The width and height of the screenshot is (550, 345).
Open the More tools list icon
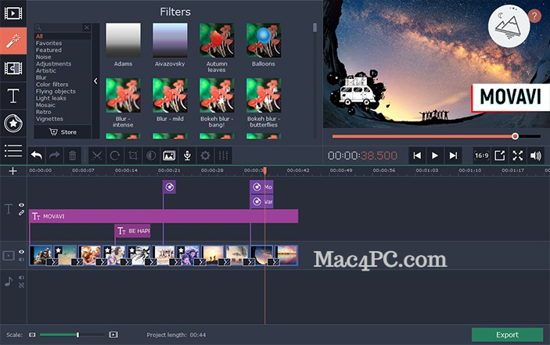(13, 151)
